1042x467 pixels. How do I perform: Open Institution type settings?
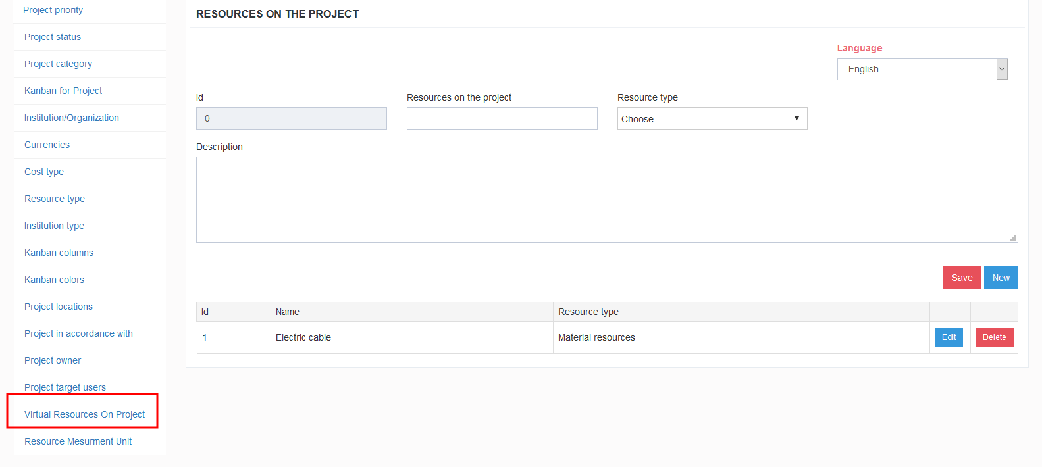54,226
